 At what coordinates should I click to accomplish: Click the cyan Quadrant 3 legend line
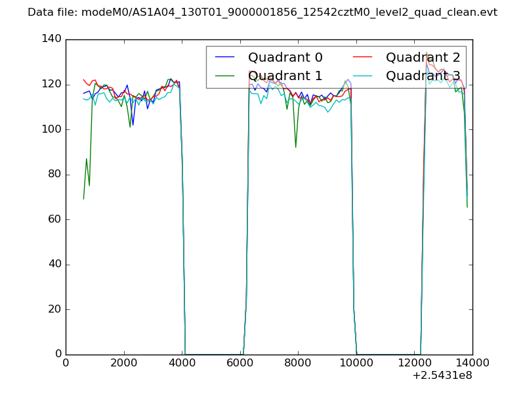(x=364, y=76)
